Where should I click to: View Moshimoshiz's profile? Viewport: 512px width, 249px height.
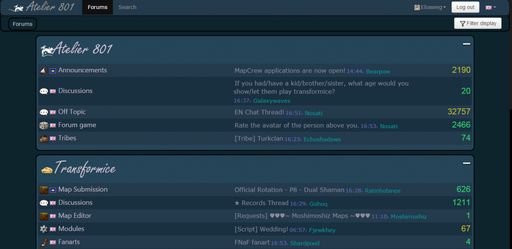[408, 217]
